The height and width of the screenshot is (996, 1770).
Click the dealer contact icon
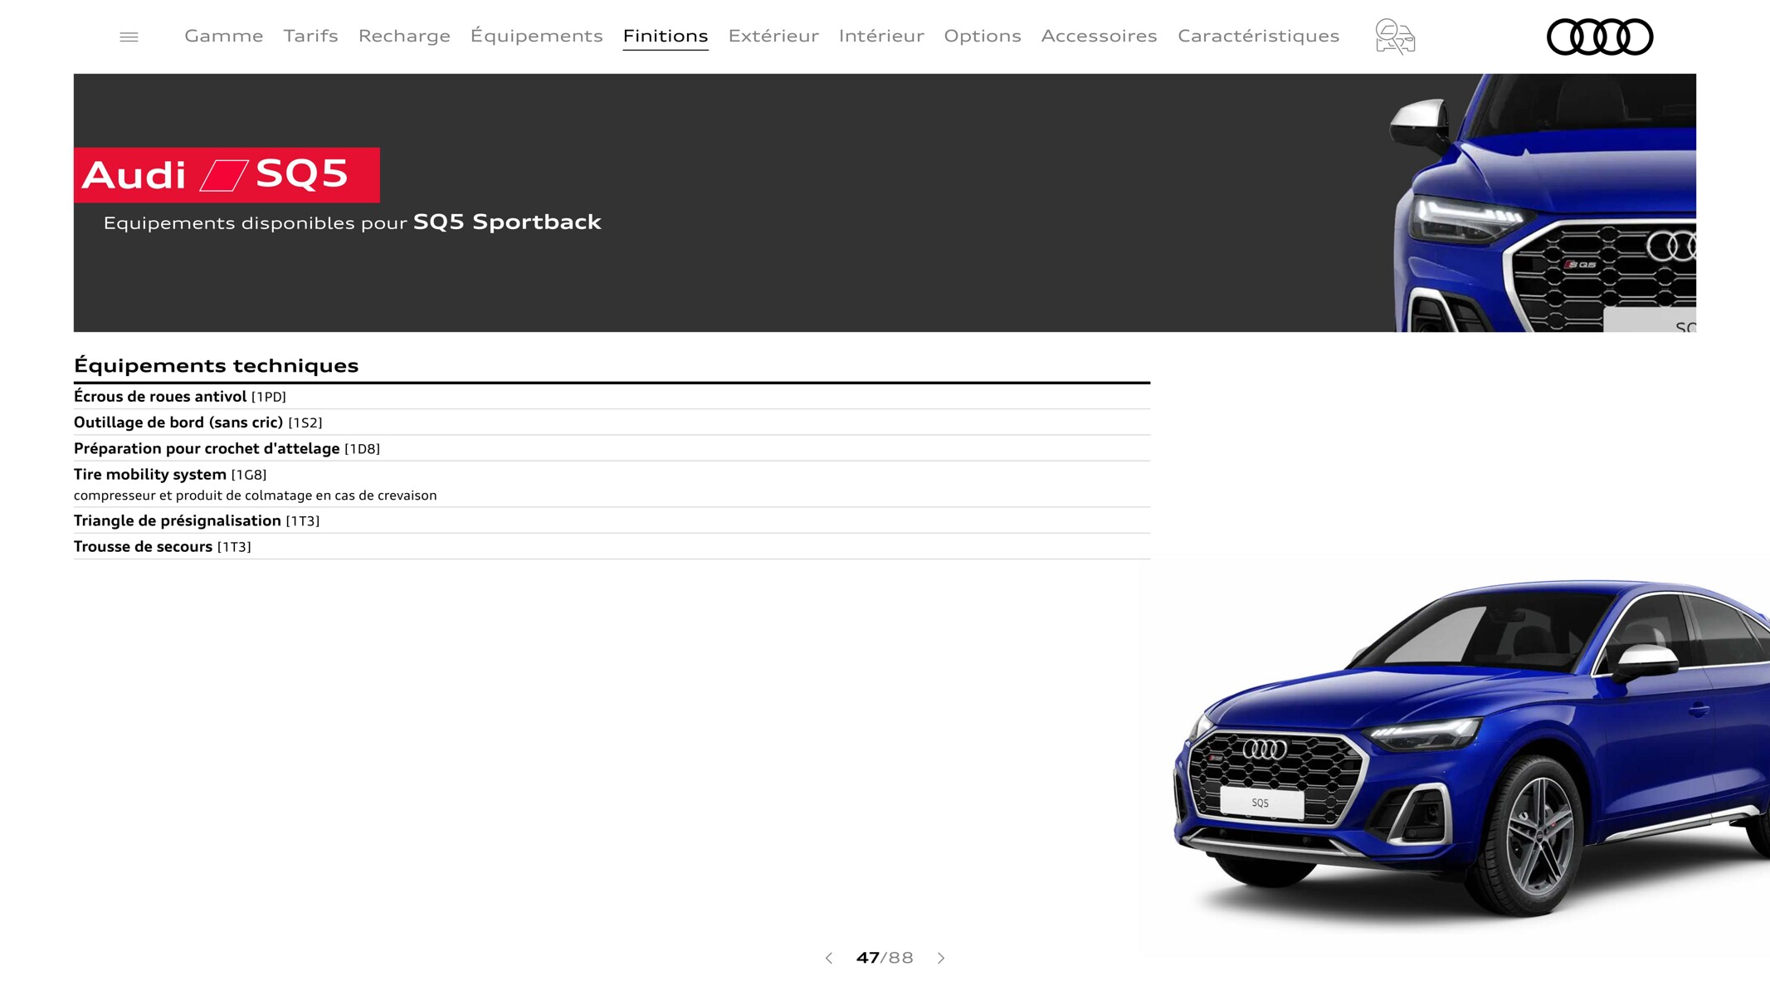(x=1395, y=37)
